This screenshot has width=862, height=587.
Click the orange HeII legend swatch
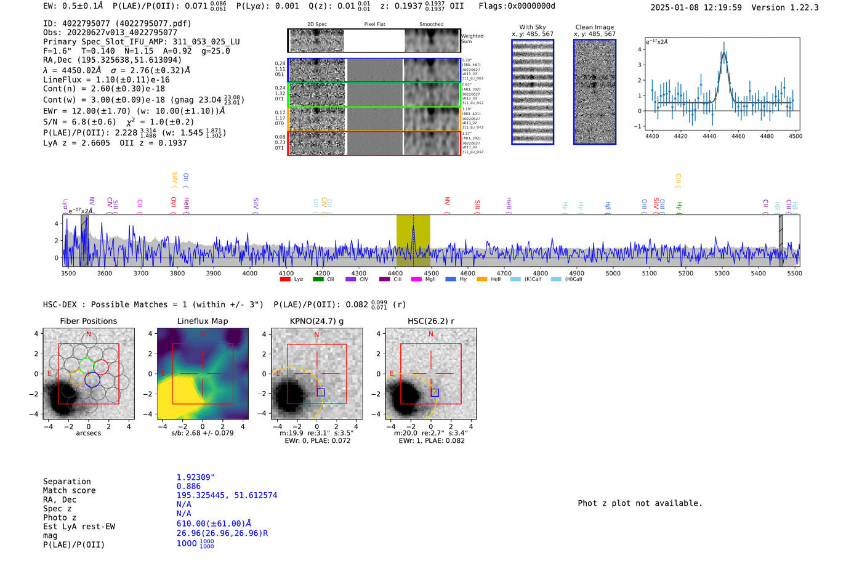(x=481, y=279)
